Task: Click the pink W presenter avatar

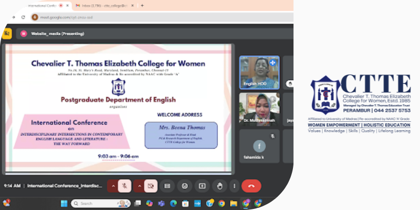Action: 24,34
